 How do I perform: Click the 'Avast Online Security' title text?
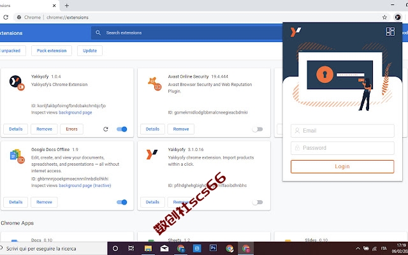(188, 76)
